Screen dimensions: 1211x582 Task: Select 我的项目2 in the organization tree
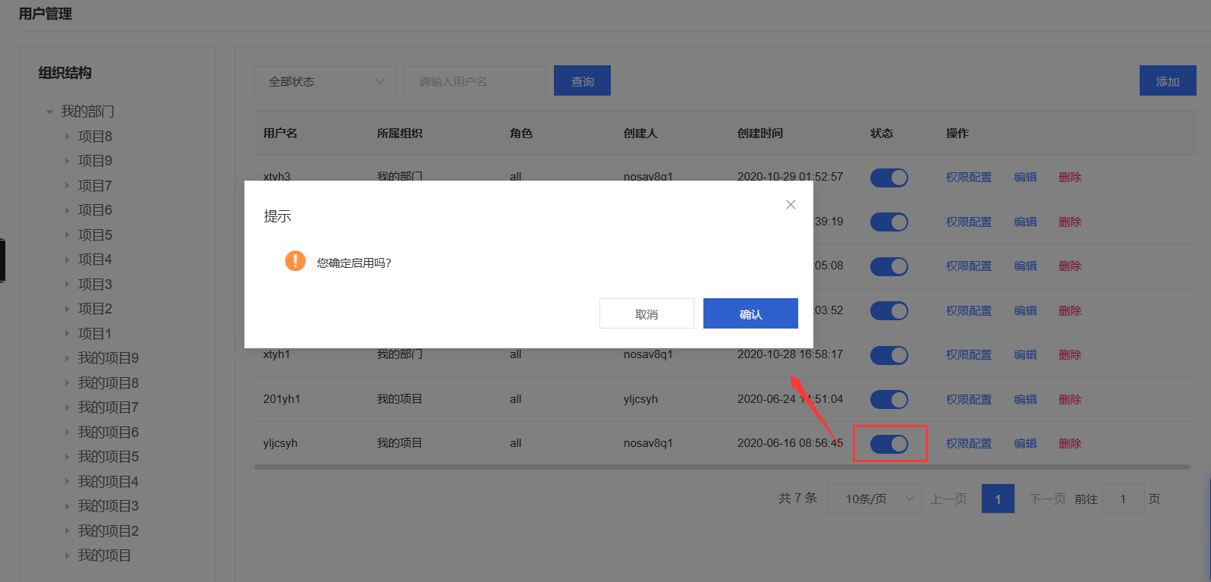(x=109, y=531)
